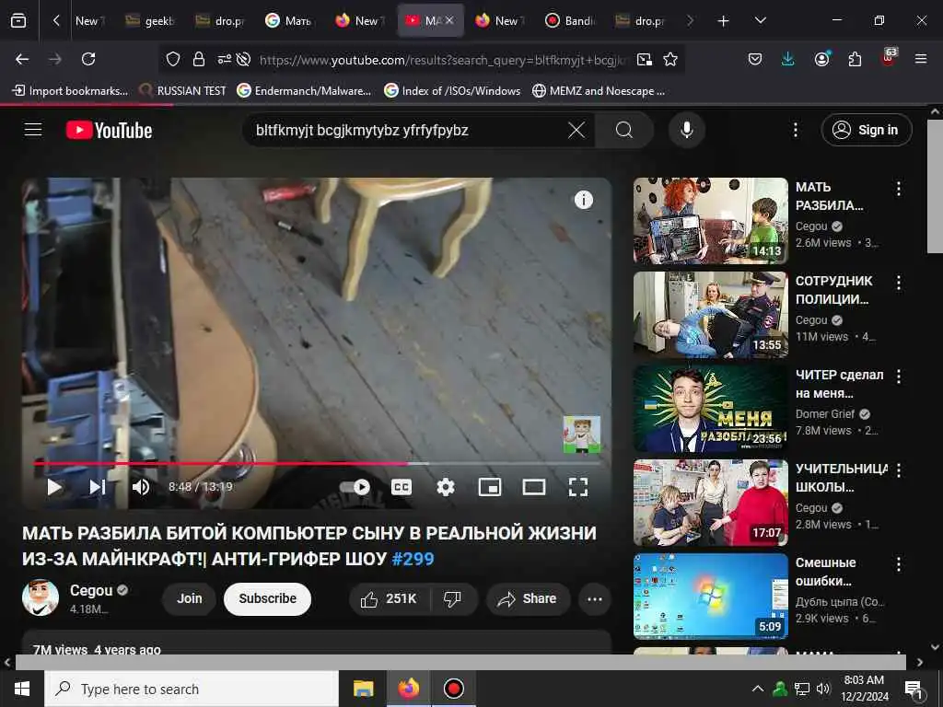Screen dimensions: 943x707
Task: Join the Cegou channel membership
Action: [189, 598]
